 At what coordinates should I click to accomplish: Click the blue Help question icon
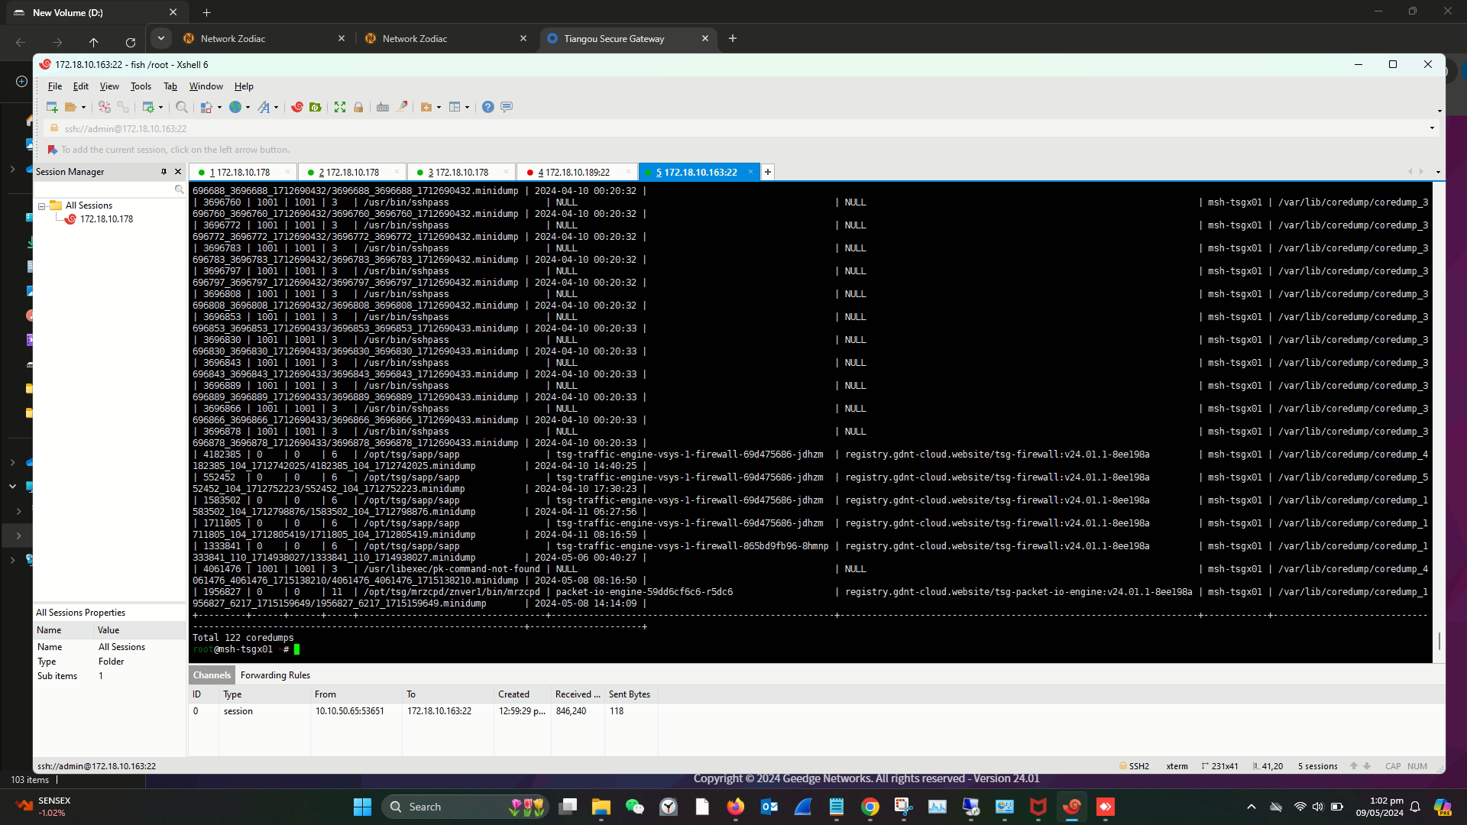pyautogui.click(x=488, y=107)
